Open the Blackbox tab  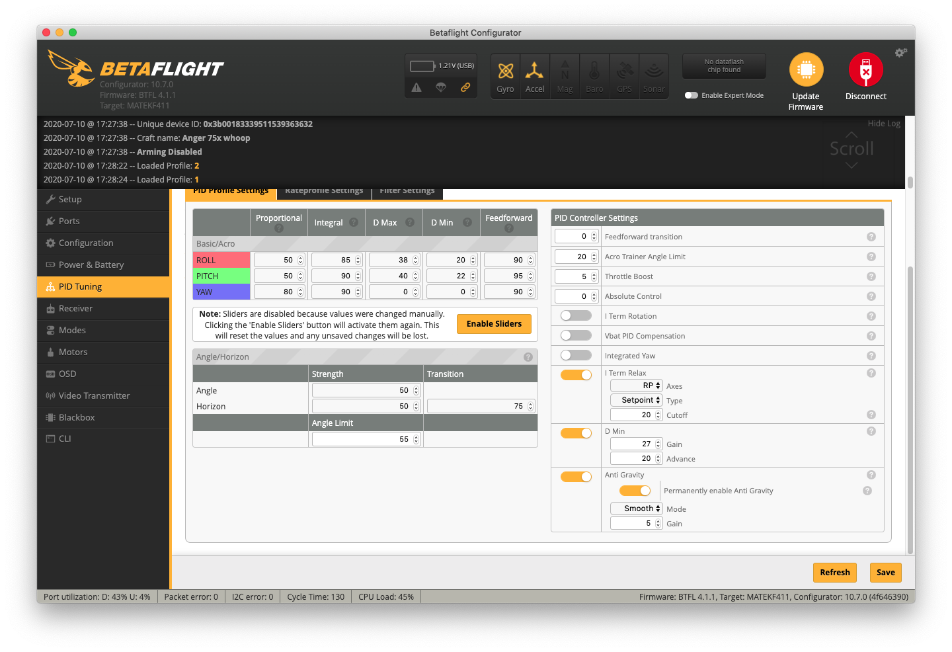coord(103,417)
